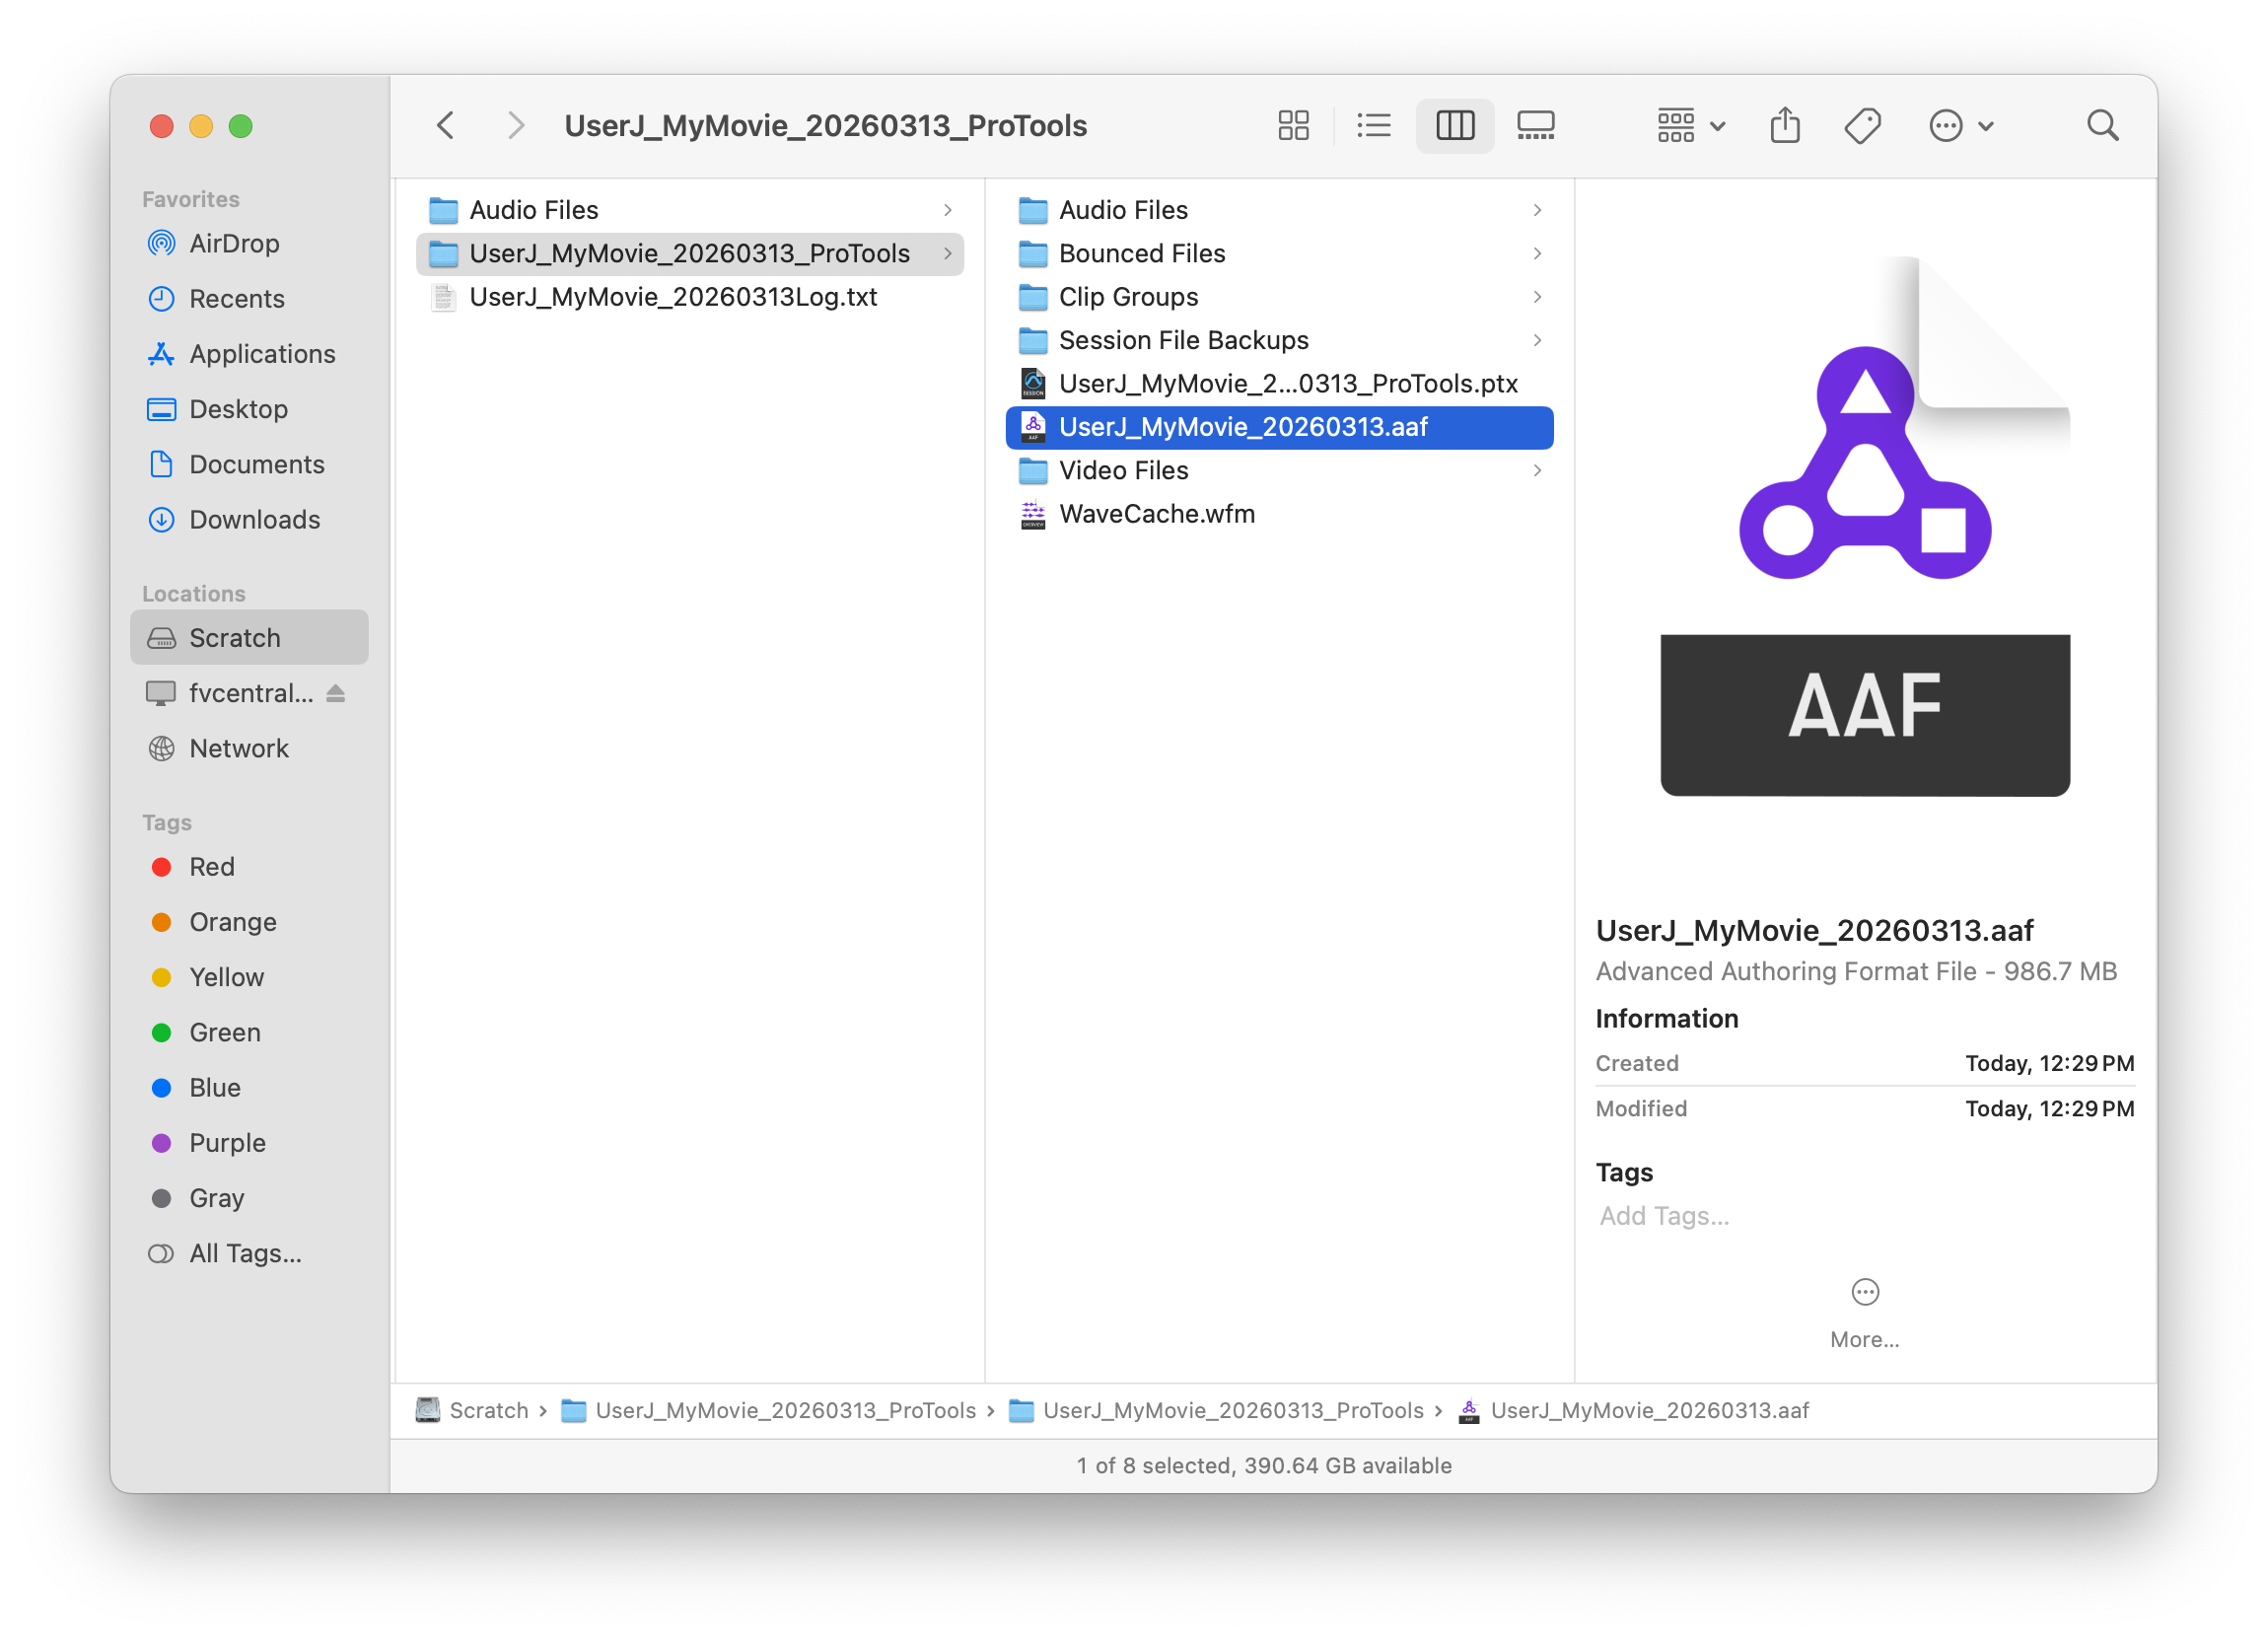Click the Share toolbar icon
2268x1639 pixels.
tap(1785, 125)
